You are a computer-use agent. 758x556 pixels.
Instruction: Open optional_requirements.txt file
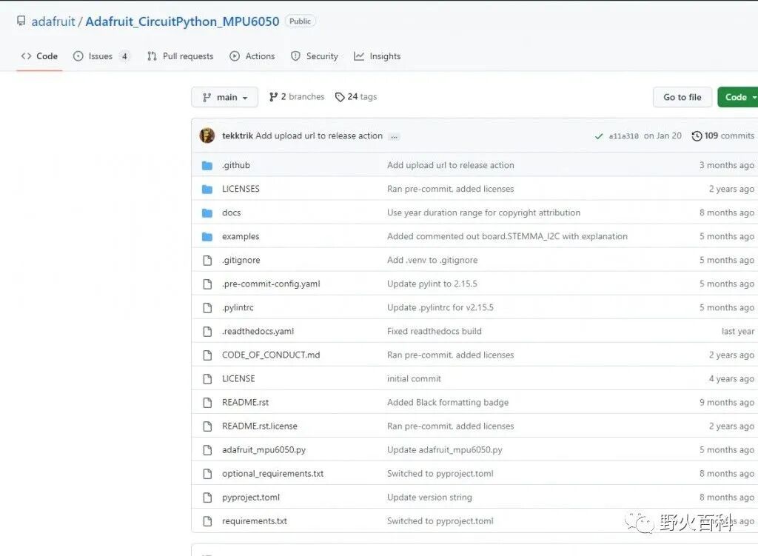(272, 473)
